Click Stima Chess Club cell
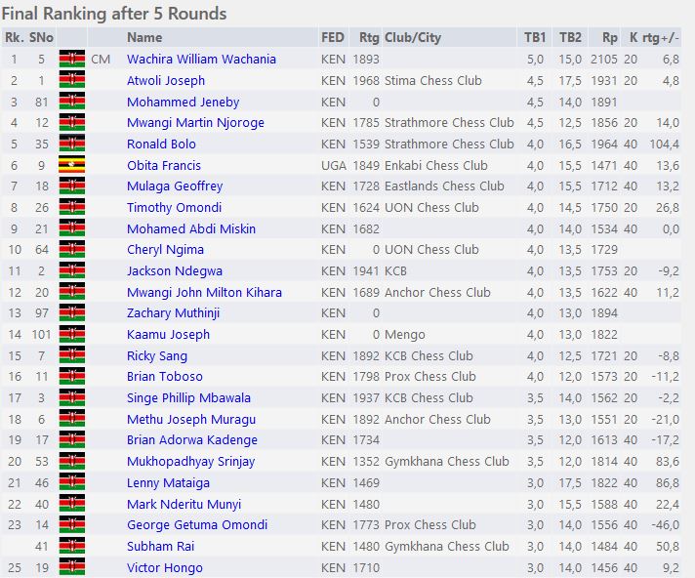Screen dimensions: 695x578 [x=433, y=80]
